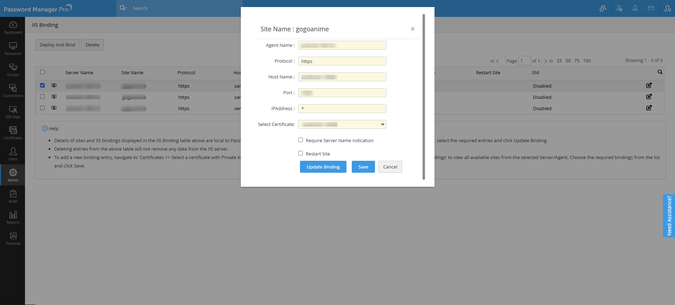The image size is (675, 305).
Task: Click the Protocol column header
Action: pos(186,72)
